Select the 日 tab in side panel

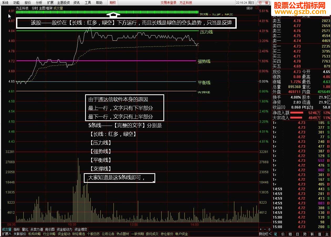pyautogui.click(x=297, y=234)
